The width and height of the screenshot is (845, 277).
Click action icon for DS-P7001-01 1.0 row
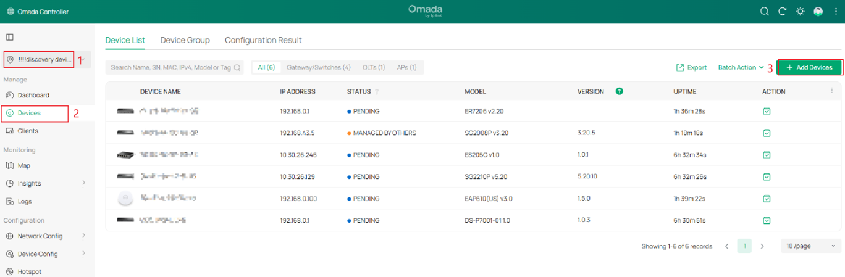pyautogui.click(x=767, y=220)
